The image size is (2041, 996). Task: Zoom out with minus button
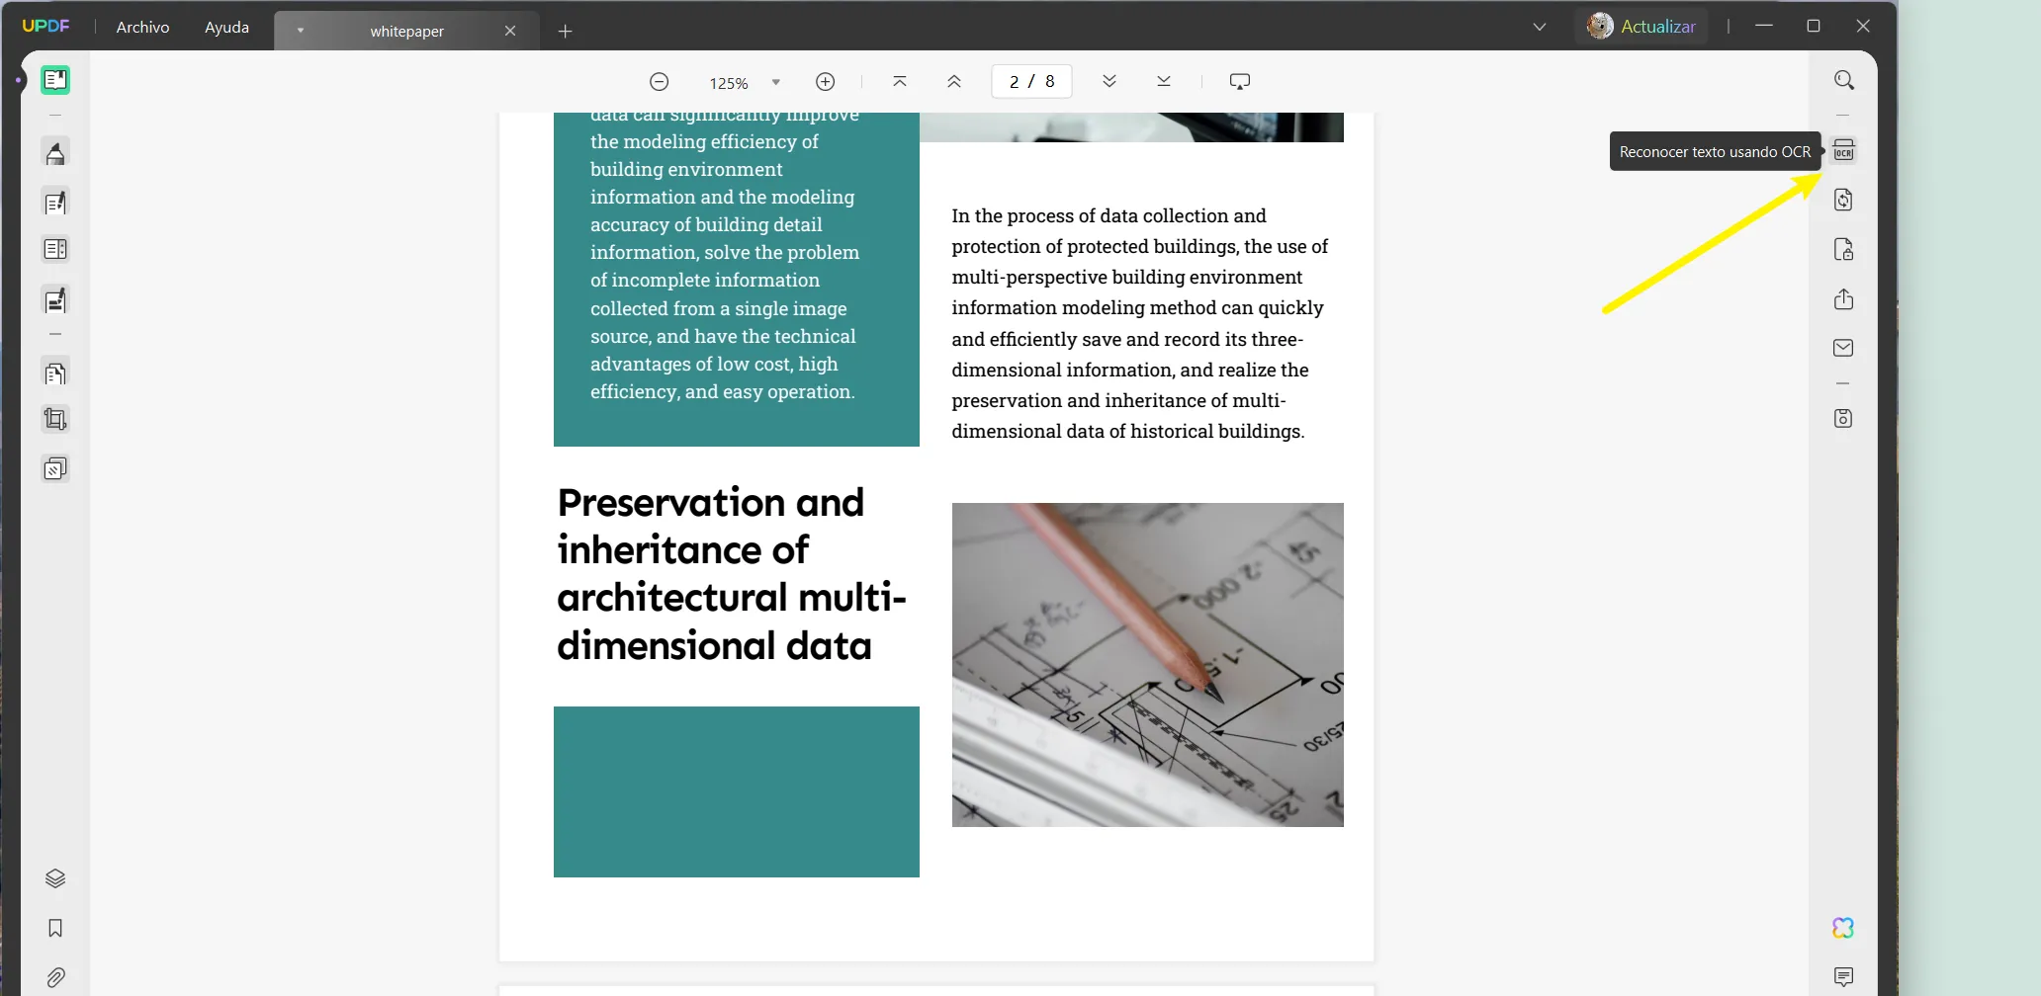[660, 82]
